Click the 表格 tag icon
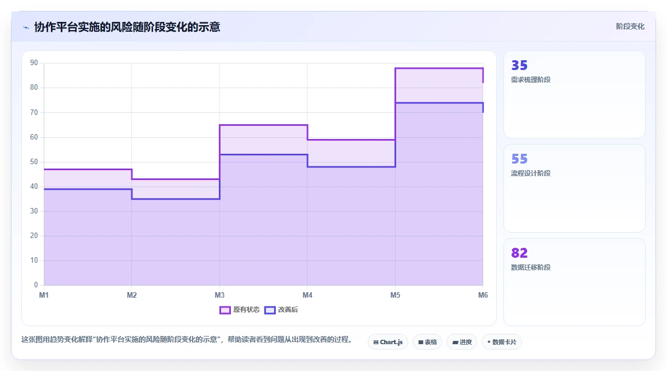 click(x=421, y=342)
